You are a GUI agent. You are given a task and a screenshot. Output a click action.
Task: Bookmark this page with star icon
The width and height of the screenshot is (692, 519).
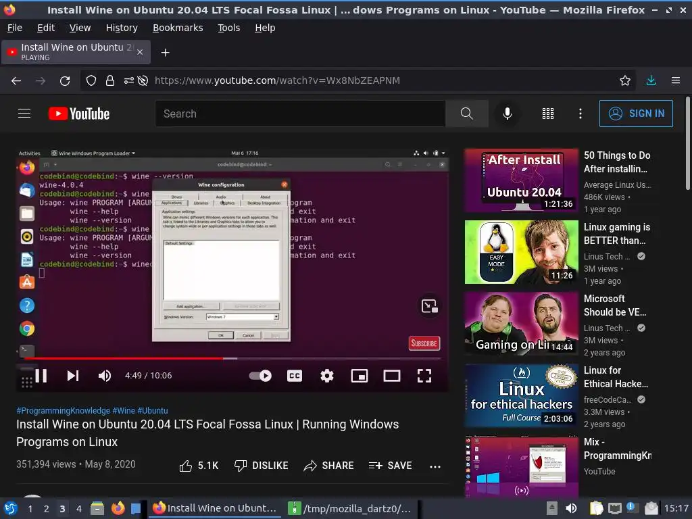pos(625,80)
